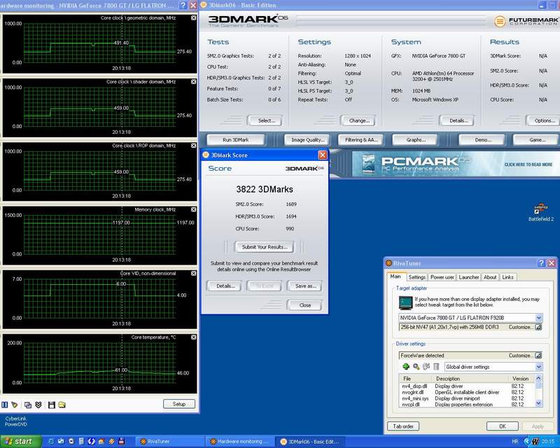Click the yellow folder icon in monitoring toolbar

(x=62, y=405)
